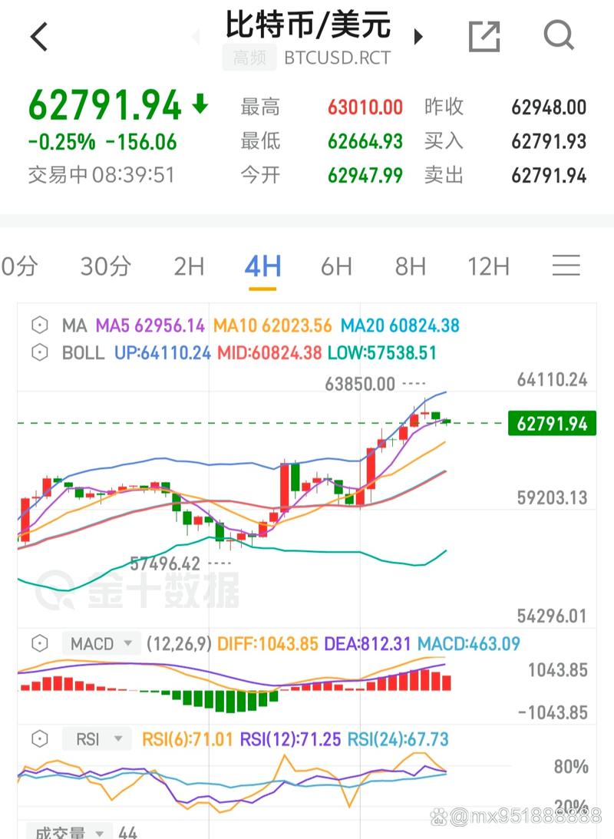Open the MACD panel settings hexagon icon
Viewport: 614px width, 839px height.
point(40,643)
